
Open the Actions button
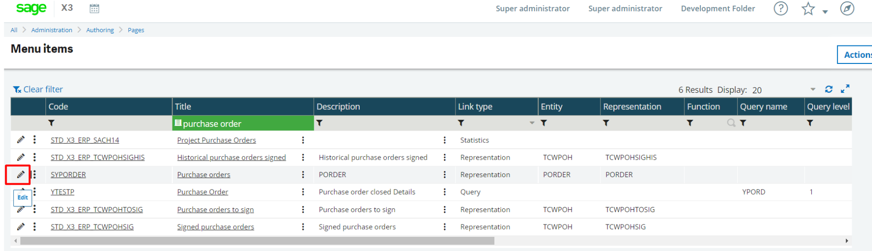[x=856, y=55]
